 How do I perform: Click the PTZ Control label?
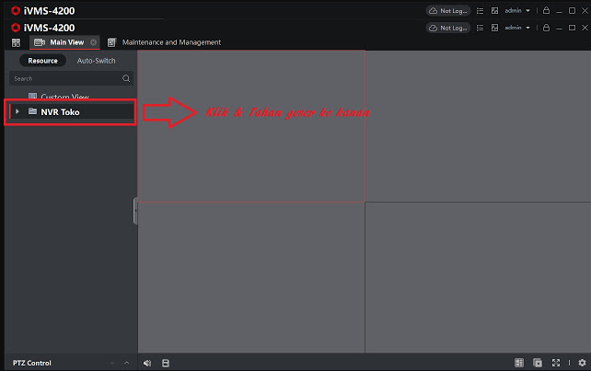coord(31,363)
